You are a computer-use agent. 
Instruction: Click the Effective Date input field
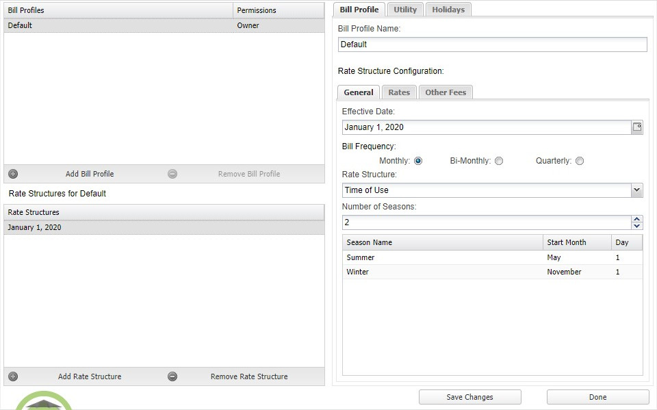[x=487, y=127]
